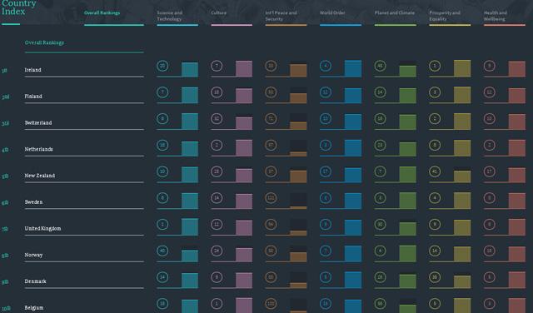Click Ireland's blue World Order bar
This screenshot has height=313, width=533.
click(x=353, y=68)
